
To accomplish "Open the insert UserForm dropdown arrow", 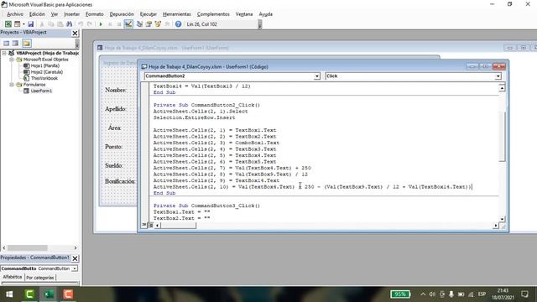I will click(23, 24).
